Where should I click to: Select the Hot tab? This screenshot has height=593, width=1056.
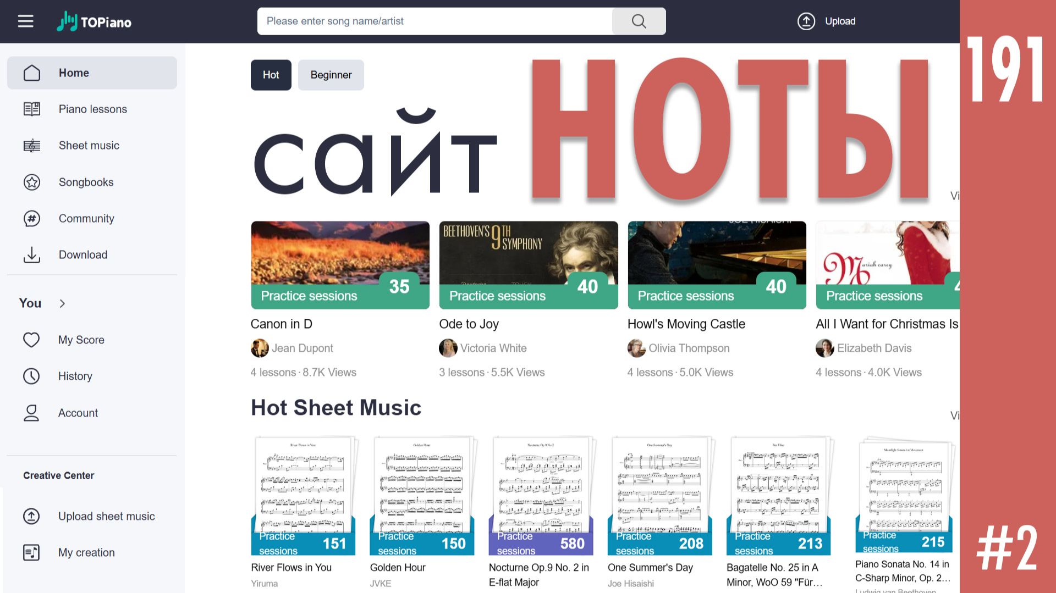(x=271, y=75)
